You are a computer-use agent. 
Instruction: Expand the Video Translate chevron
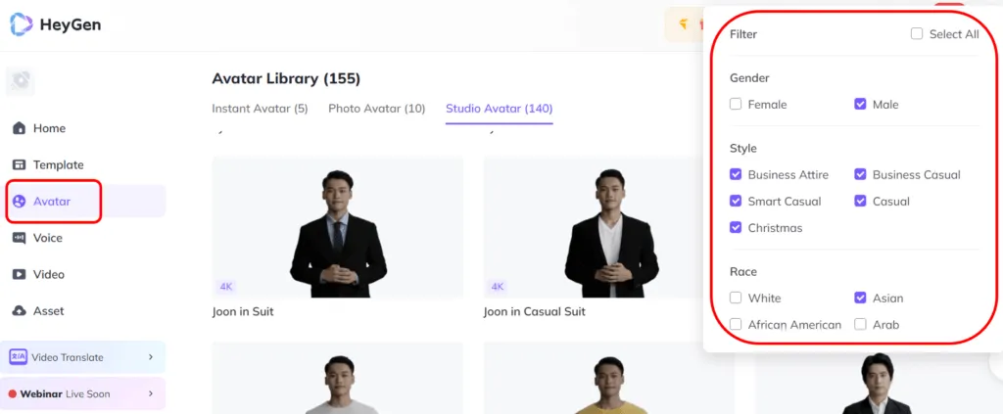coord(151,357)
